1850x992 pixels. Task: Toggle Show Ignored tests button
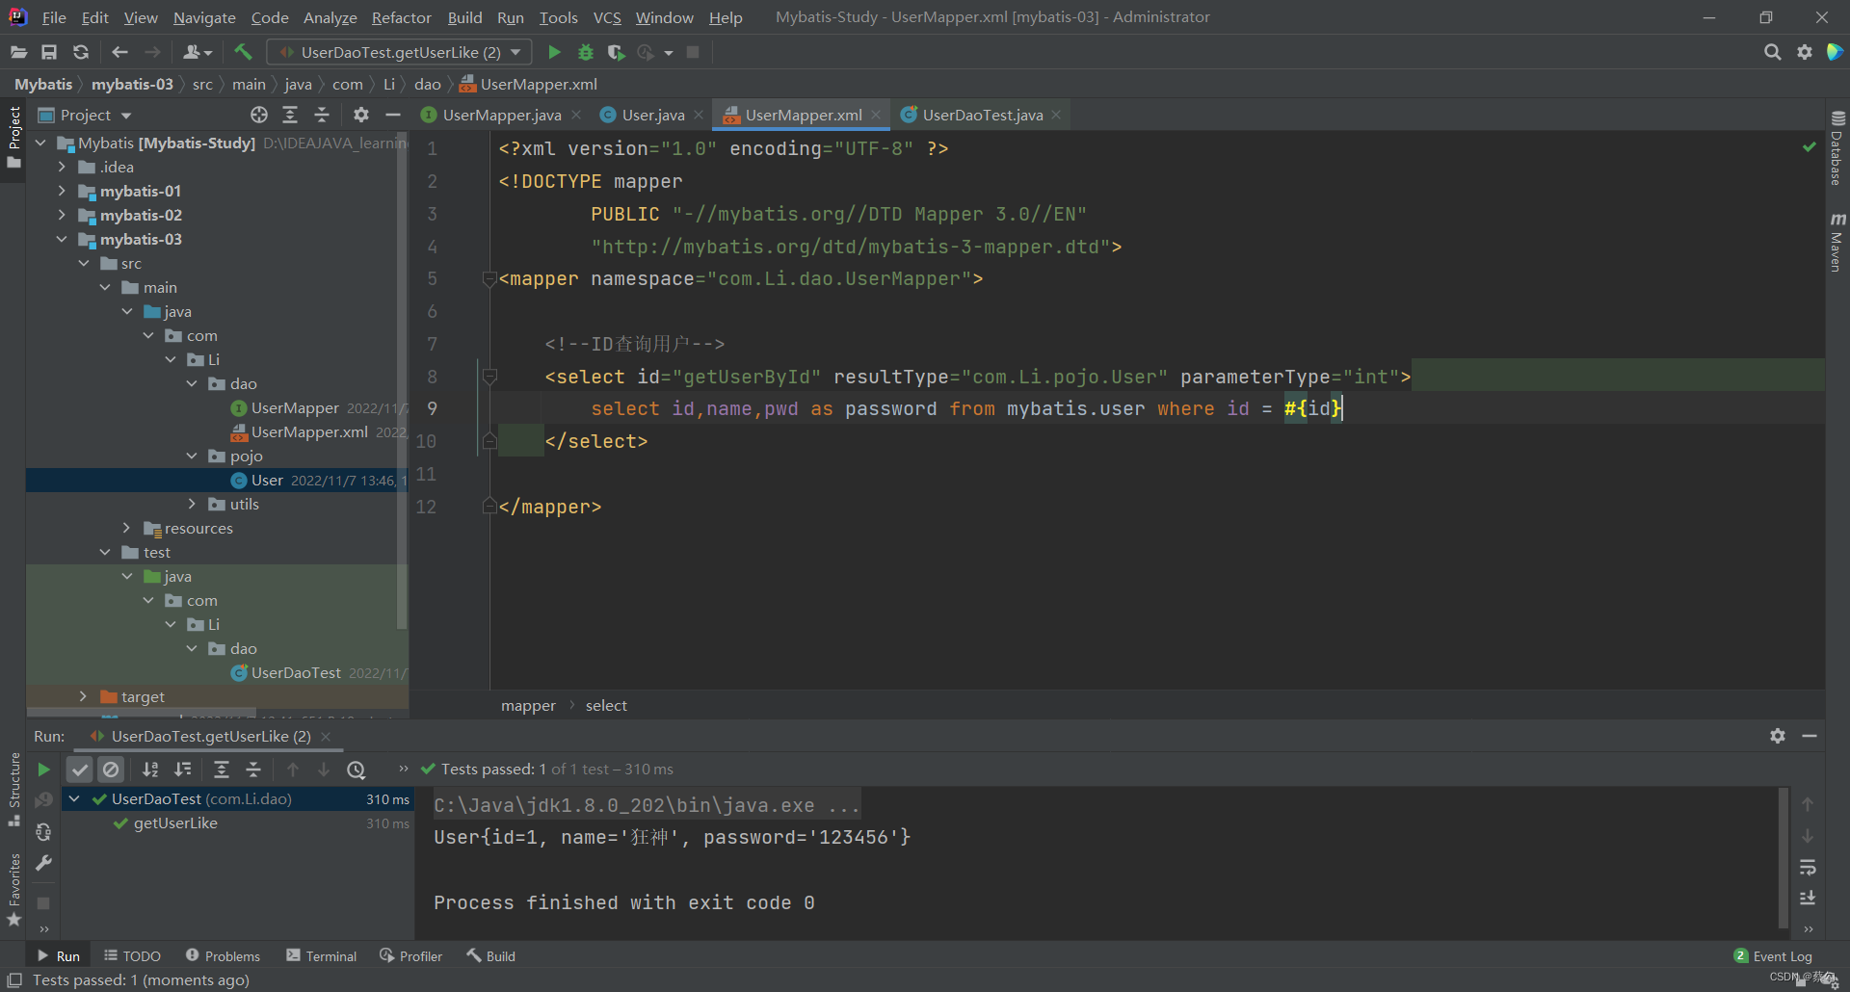coord(111,770)
